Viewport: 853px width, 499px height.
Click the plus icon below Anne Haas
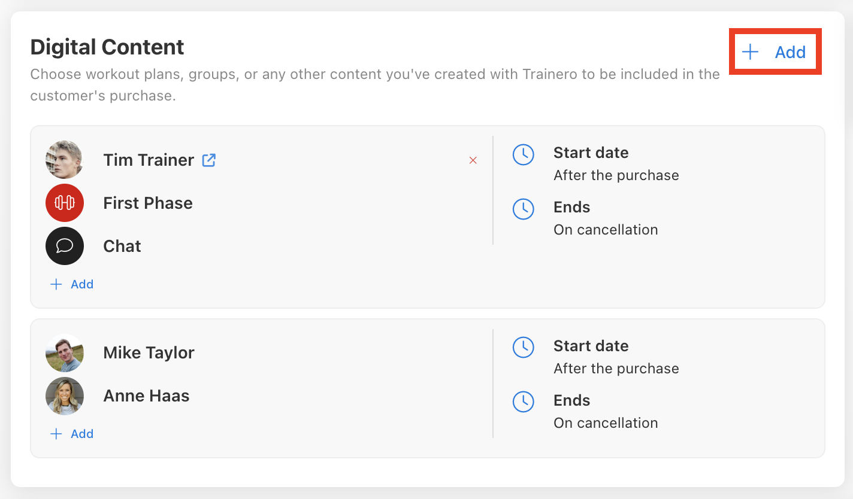[56, 434]
